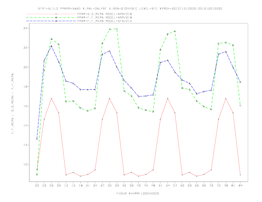Click x-axis tick label 78

[x=226, y=185]
